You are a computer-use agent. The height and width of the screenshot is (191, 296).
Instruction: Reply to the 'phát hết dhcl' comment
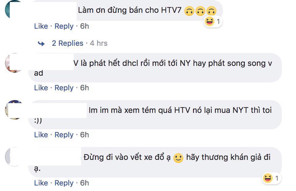(64, 88)
